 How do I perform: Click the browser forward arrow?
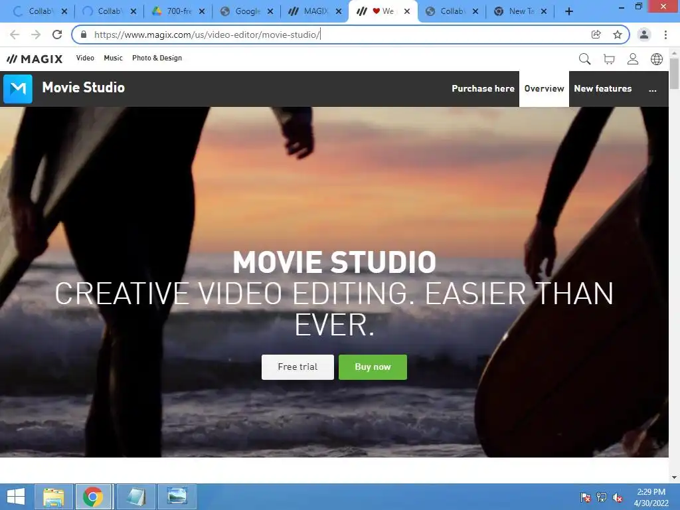coord(36,35)
